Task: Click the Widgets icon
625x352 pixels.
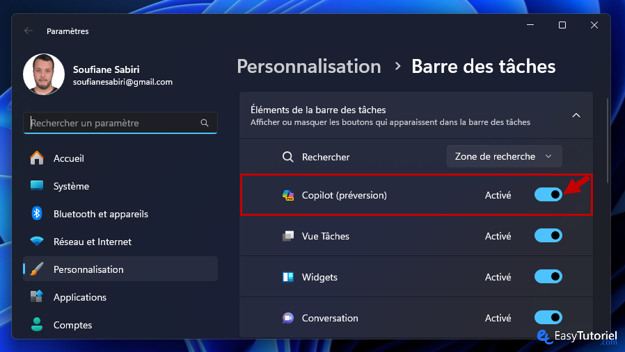Action: point(287,277)
